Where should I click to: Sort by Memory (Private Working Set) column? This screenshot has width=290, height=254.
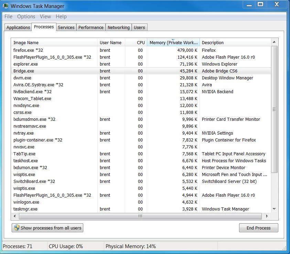[x=173, y=42]
